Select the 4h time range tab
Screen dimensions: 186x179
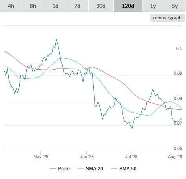[x=11, y=6]
